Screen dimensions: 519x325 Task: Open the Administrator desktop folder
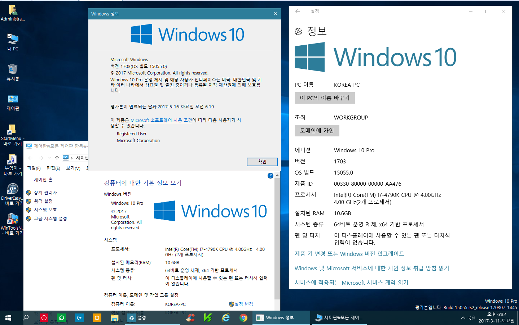pyautogui.click(x=13, y=13)
